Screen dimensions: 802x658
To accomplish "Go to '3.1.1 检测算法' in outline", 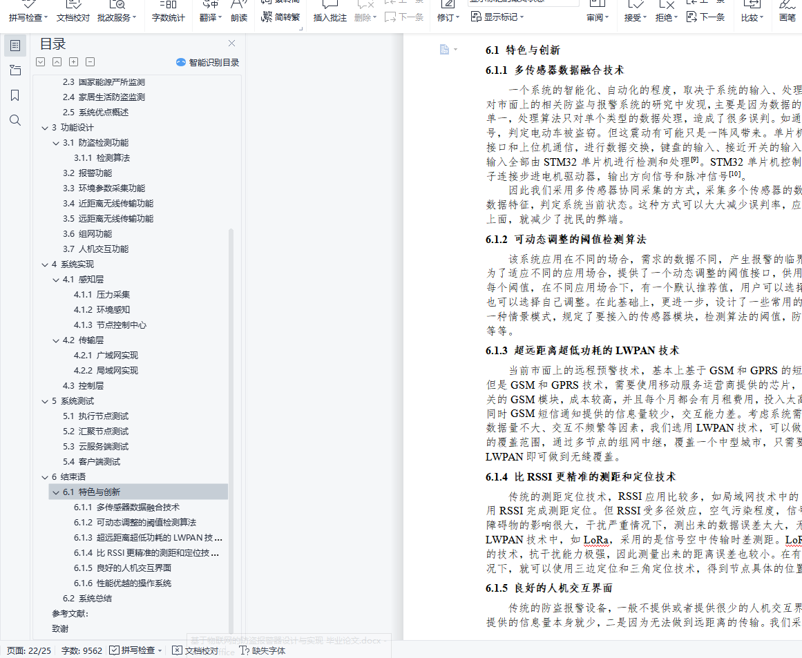I will (102, 157).
